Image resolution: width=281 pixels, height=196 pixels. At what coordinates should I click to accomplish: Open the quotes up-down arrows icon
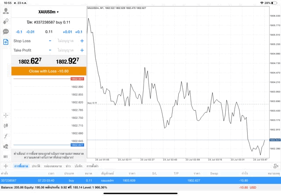[x=6, y=21]
